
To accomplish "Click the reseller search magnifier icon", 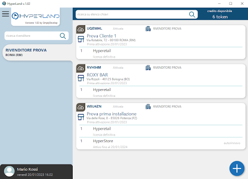I will pyautogui.click(x=63, y=36).
